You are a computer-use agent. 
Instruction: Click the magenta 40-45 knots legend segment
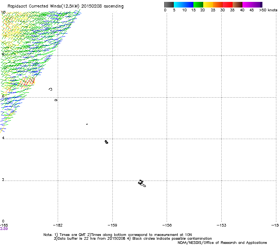point(247,5)
